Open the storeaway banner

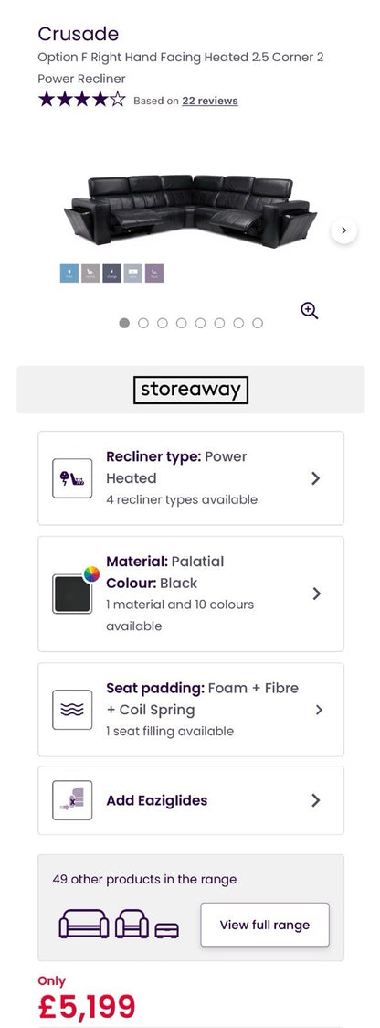click(x=191, y=390)
